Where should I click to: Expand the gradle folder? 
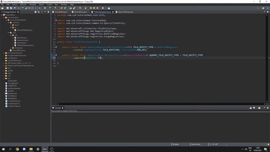pos(4,71)
